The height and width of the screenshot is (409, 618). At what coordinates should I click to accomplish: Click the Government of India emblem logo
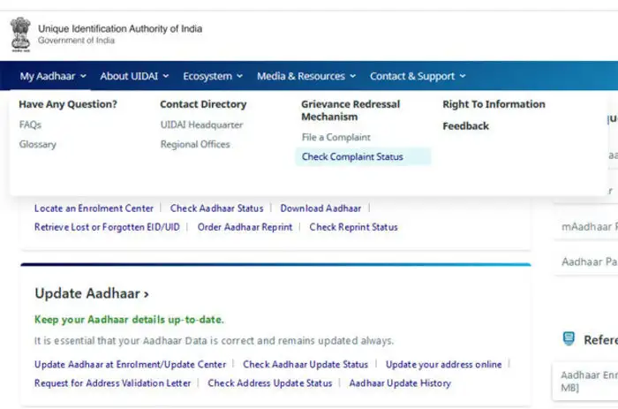[x=19, y=34]
